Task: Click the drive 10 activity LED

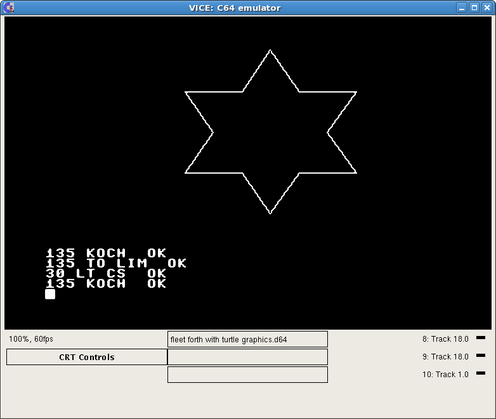Action: pos(480,373)
